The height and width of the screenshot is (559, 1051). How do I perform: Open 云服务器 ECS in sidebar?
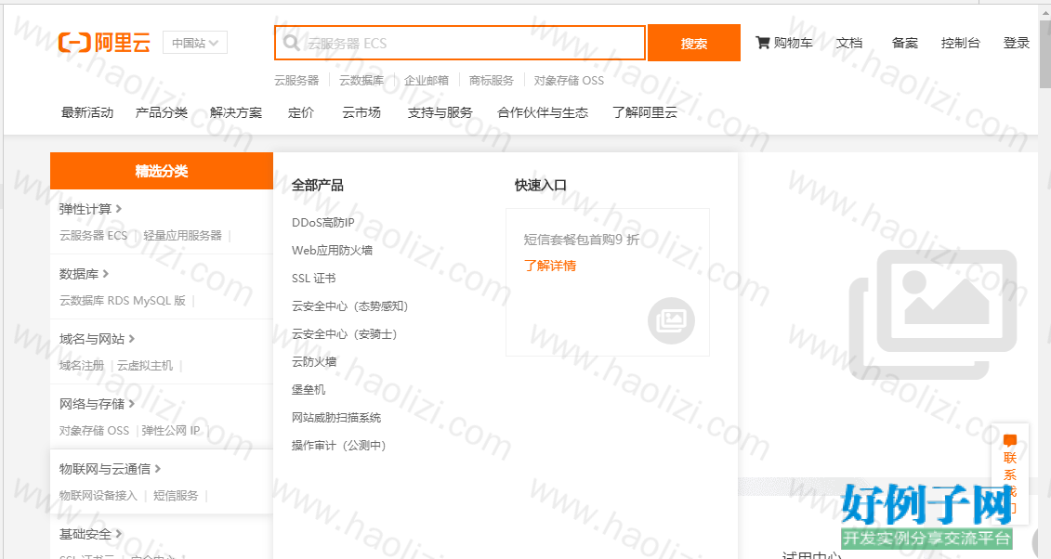tap(93, 236)
